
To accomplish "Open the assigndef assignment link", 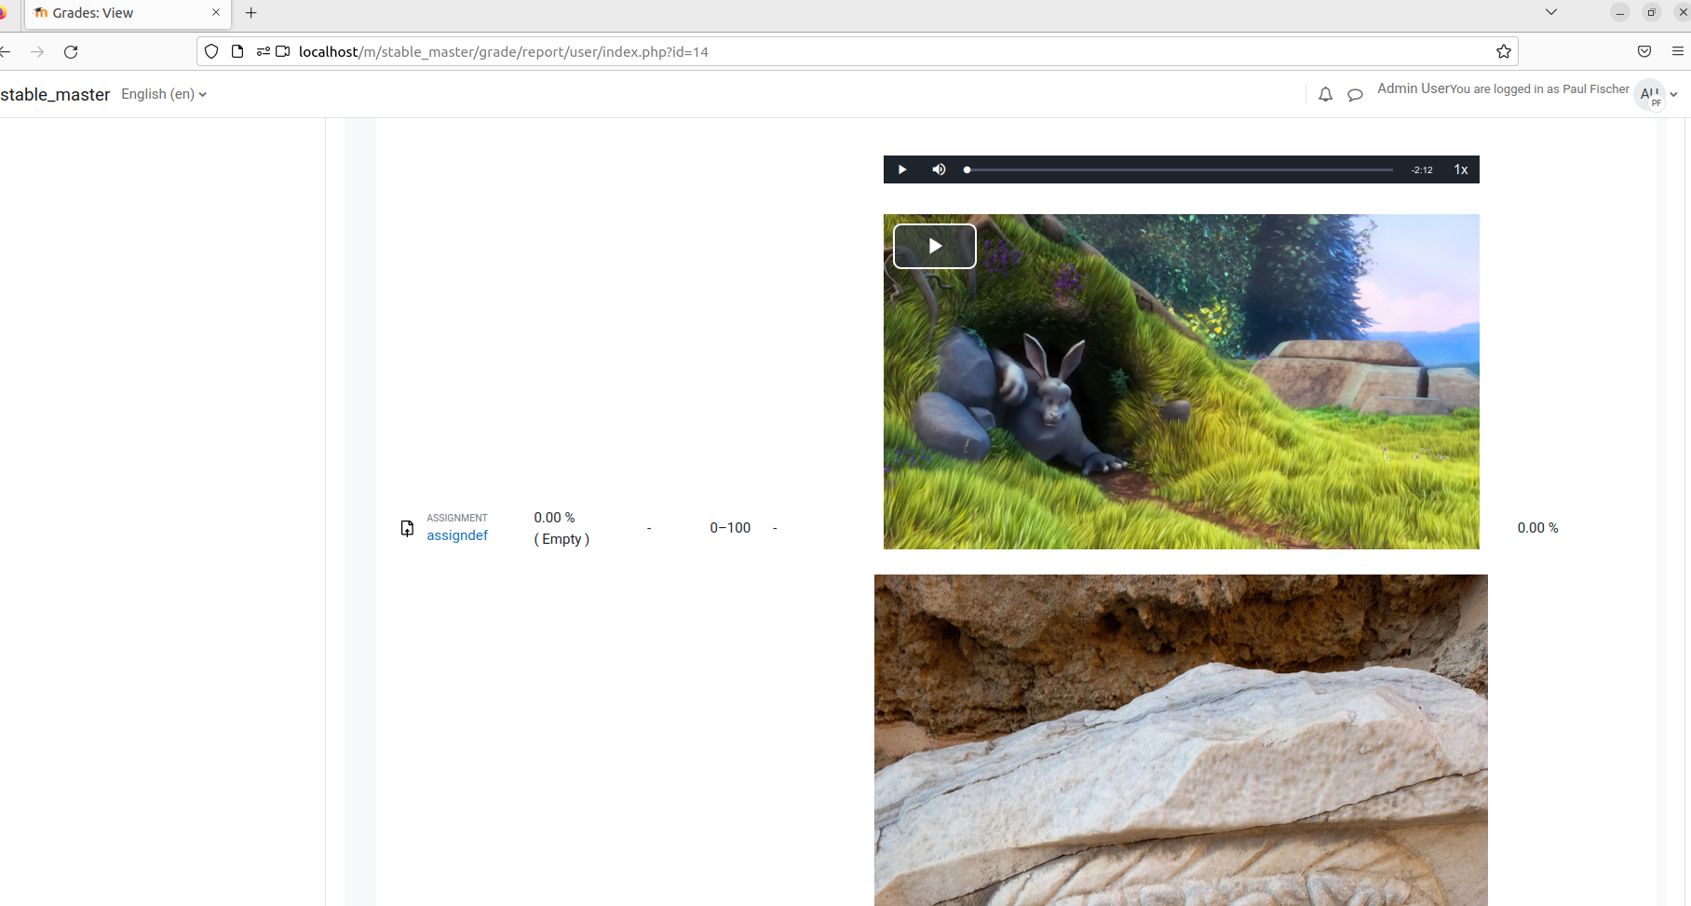I will point(457,535).
